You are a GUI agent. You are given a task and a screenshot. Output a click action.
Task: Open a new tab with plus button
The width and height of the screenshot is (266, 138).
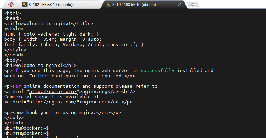(193, 5)
